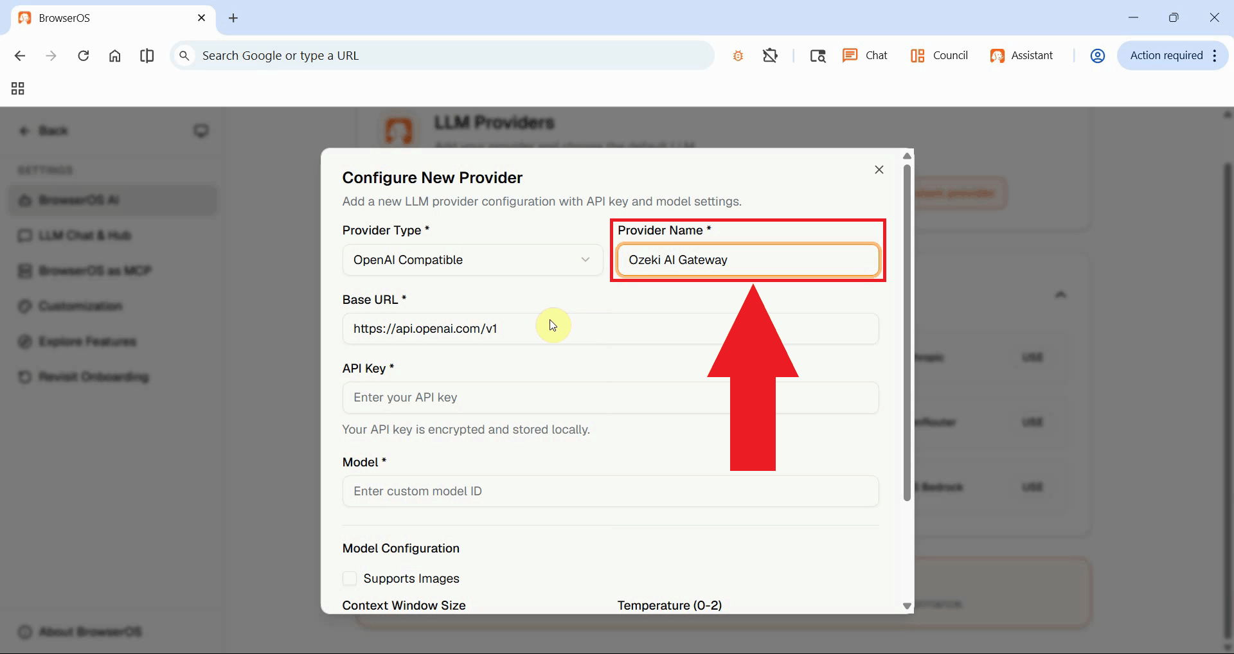Close the Configure New Provider dialog
The image size is (1234, 654).
point(879,170)
